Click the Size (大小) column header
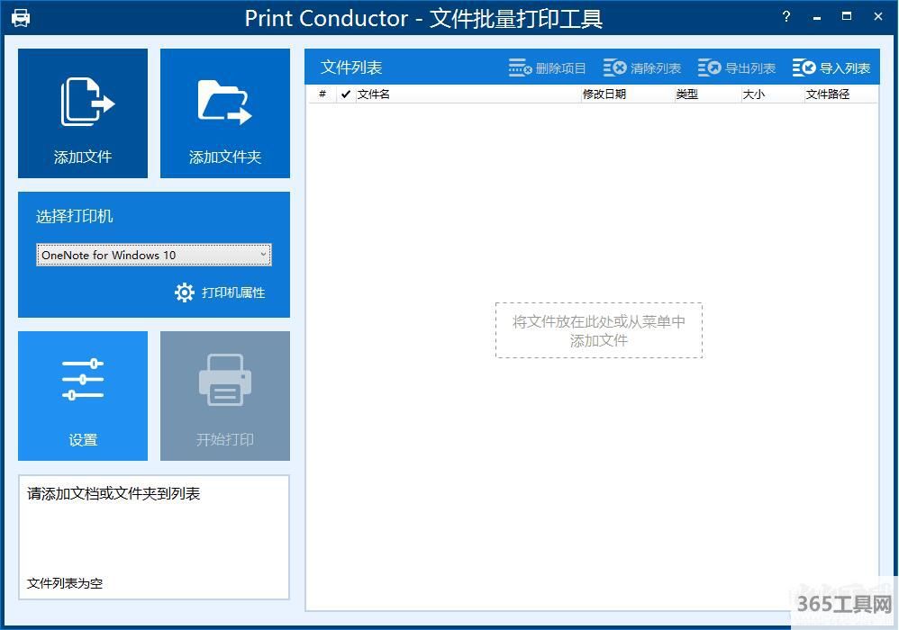Viewport: 899px width, 630px height. pyautogui.click(x=771, y=94)
